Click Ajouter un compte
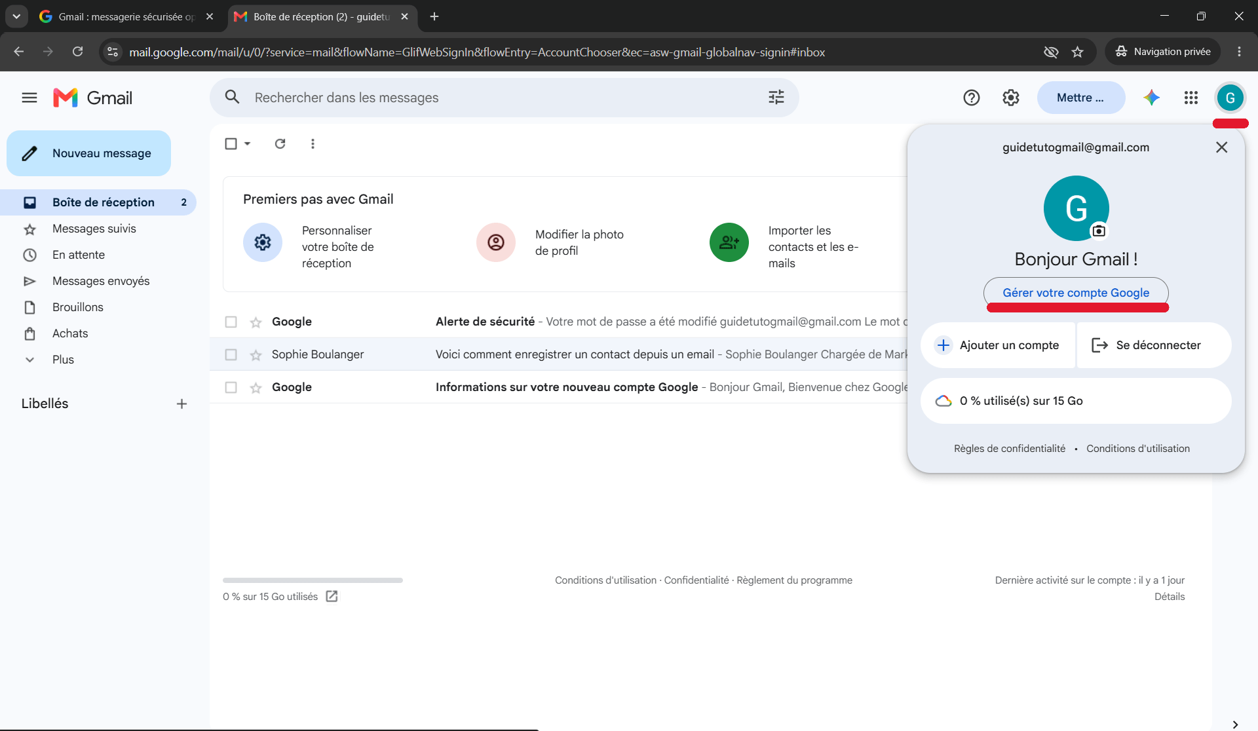 [997, 345]
